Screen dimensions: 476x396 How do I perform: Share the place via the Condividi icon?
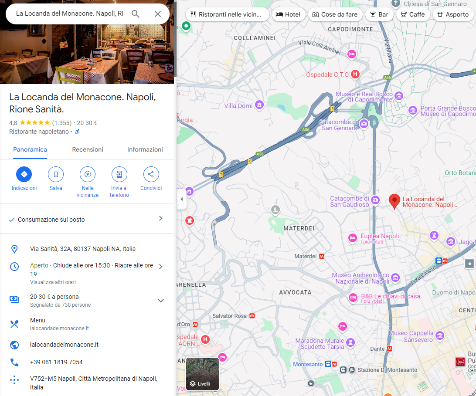(x=150, y=175)
